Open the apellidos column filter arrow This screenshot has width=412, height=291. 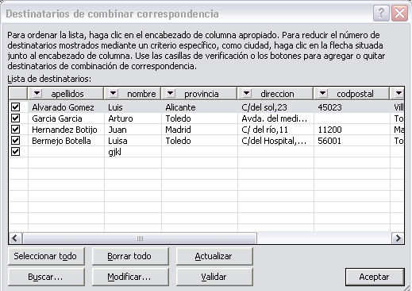point(37,93)
